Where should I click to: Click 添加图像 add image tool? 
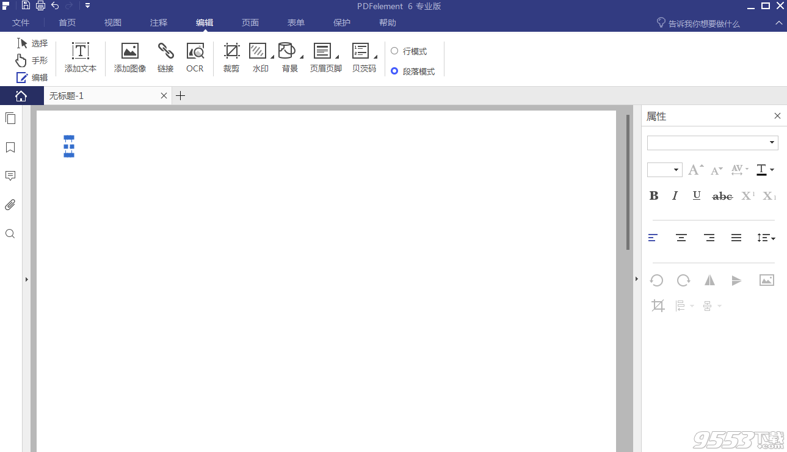[130, 58]
